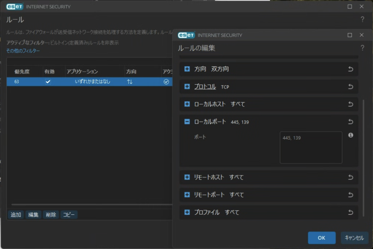Click the info icon beside port field
Image resolution: width=373 pixels, height=249 pixels.
pos(350,135)
